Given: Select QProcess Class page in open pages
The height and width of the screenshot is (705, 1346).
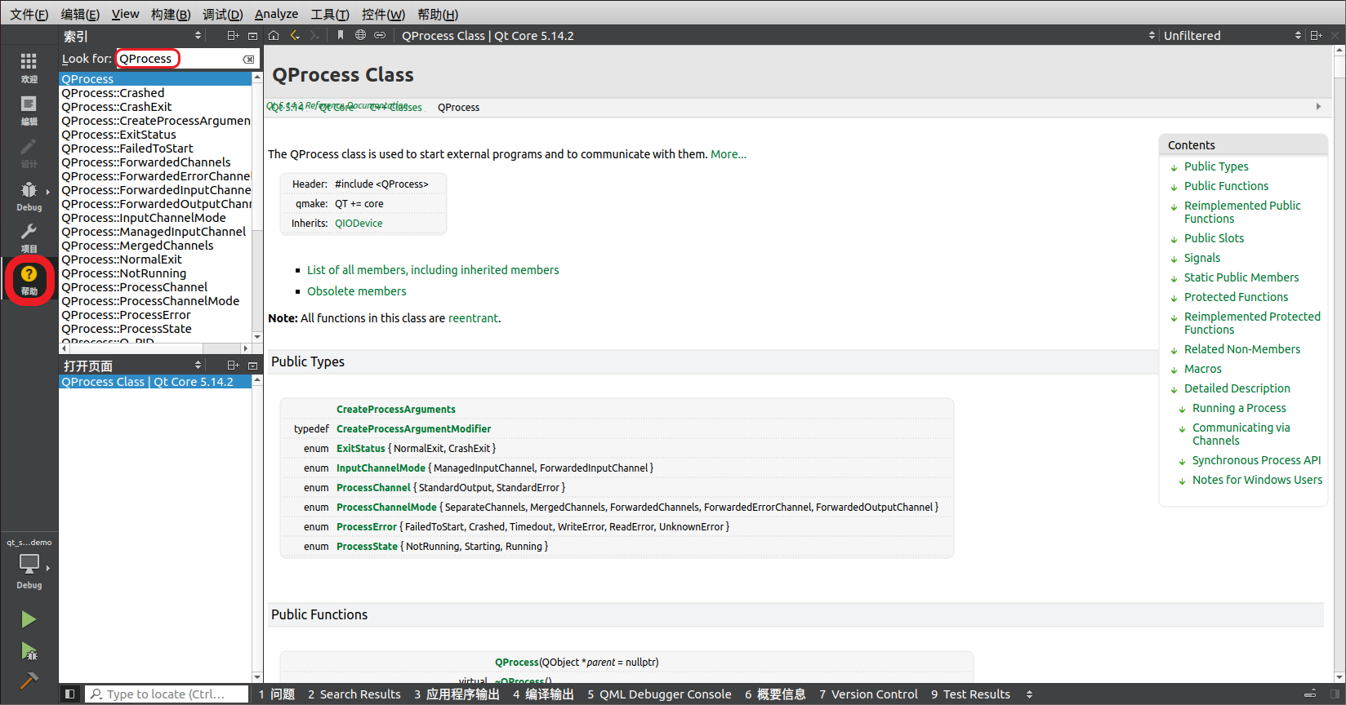Looking at the screenshot, I should [155, 382].
